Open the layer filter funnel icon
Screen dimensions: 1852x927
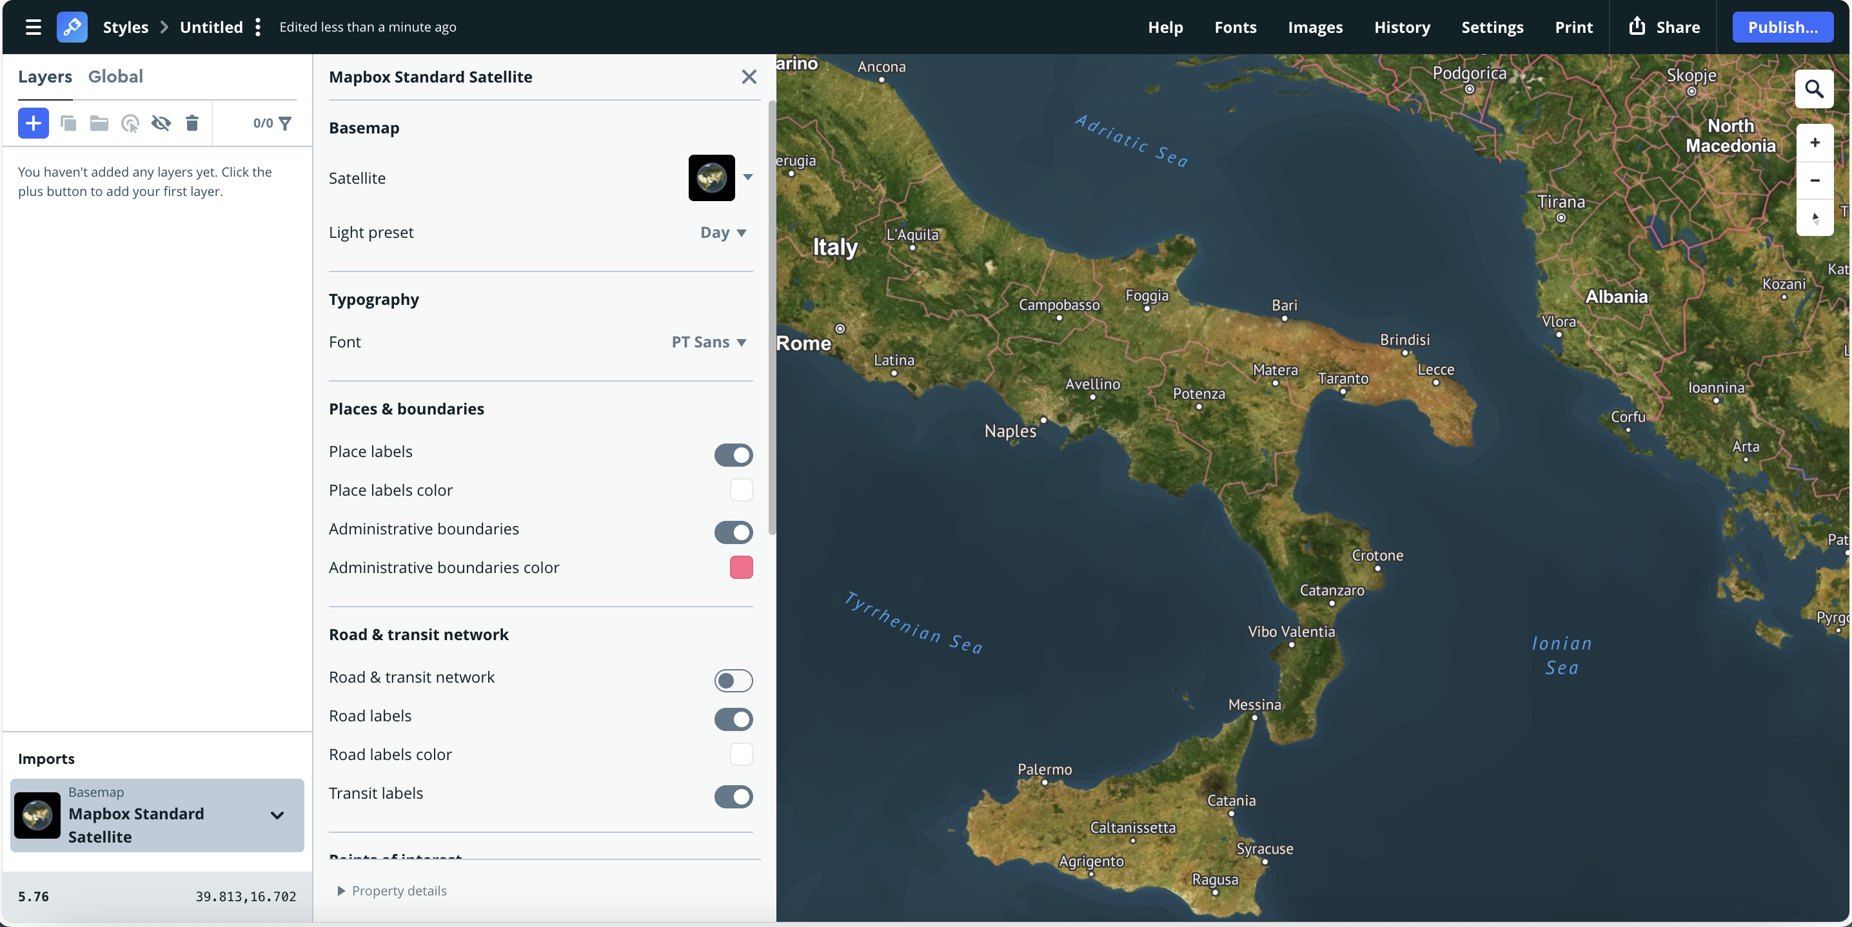(x=286, y=123)
